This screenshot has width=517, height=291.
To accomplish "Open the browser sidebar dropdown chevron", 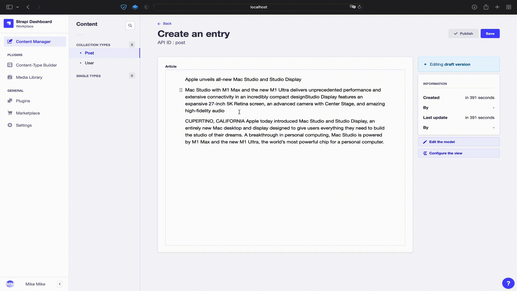I will (x=18, y=7).
